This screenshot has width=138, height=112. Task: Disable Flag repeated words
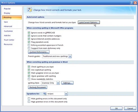29,42
